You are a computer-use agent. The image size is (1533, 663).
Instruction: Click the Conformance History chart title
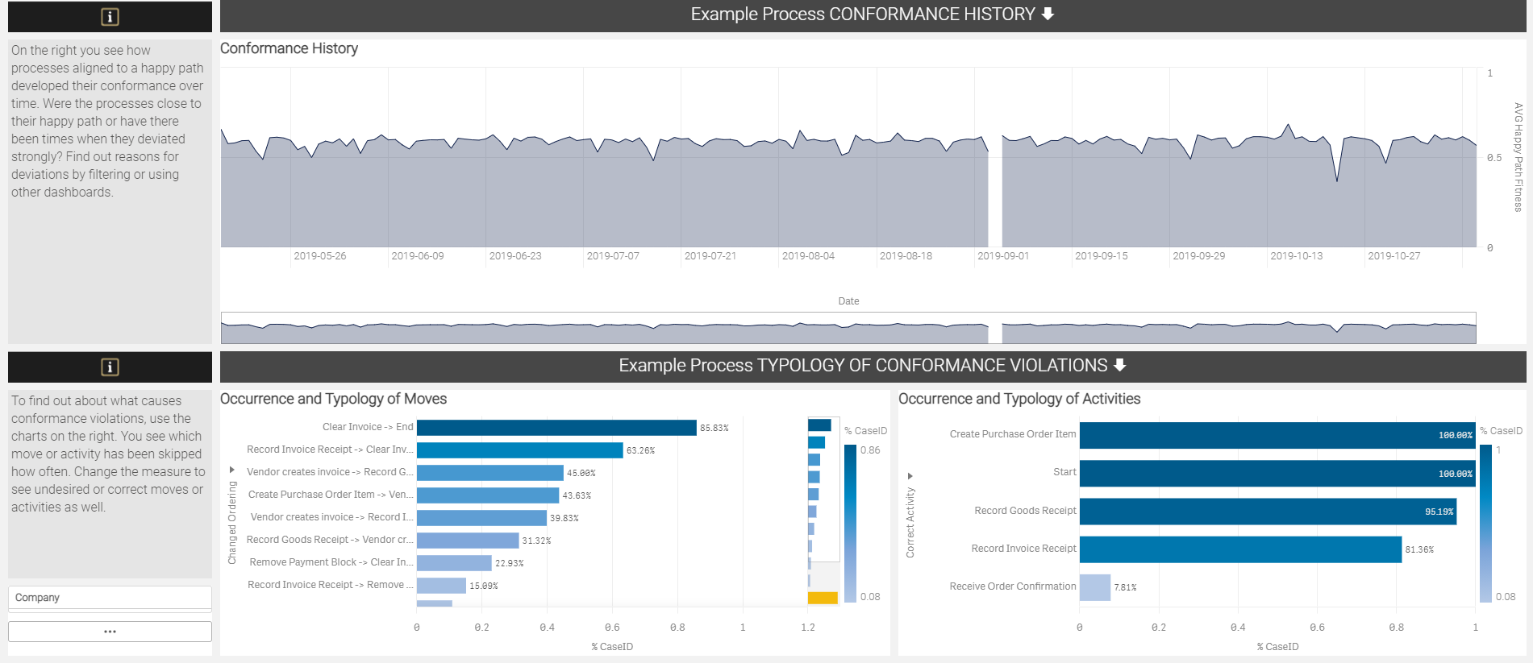[289, 48]
